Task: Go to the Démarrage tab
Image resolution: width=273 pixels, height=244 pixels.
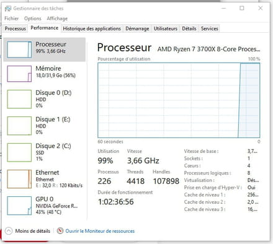Action: point(137,28)
